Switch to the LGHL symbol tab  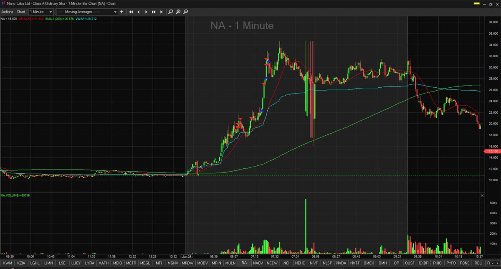point(34,263)
